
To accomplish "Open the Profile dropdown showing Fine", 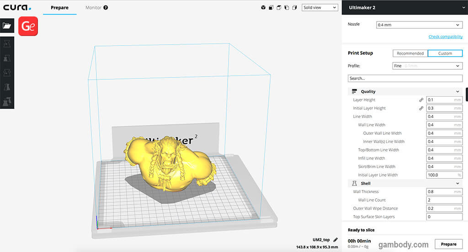I will (427, 66).
